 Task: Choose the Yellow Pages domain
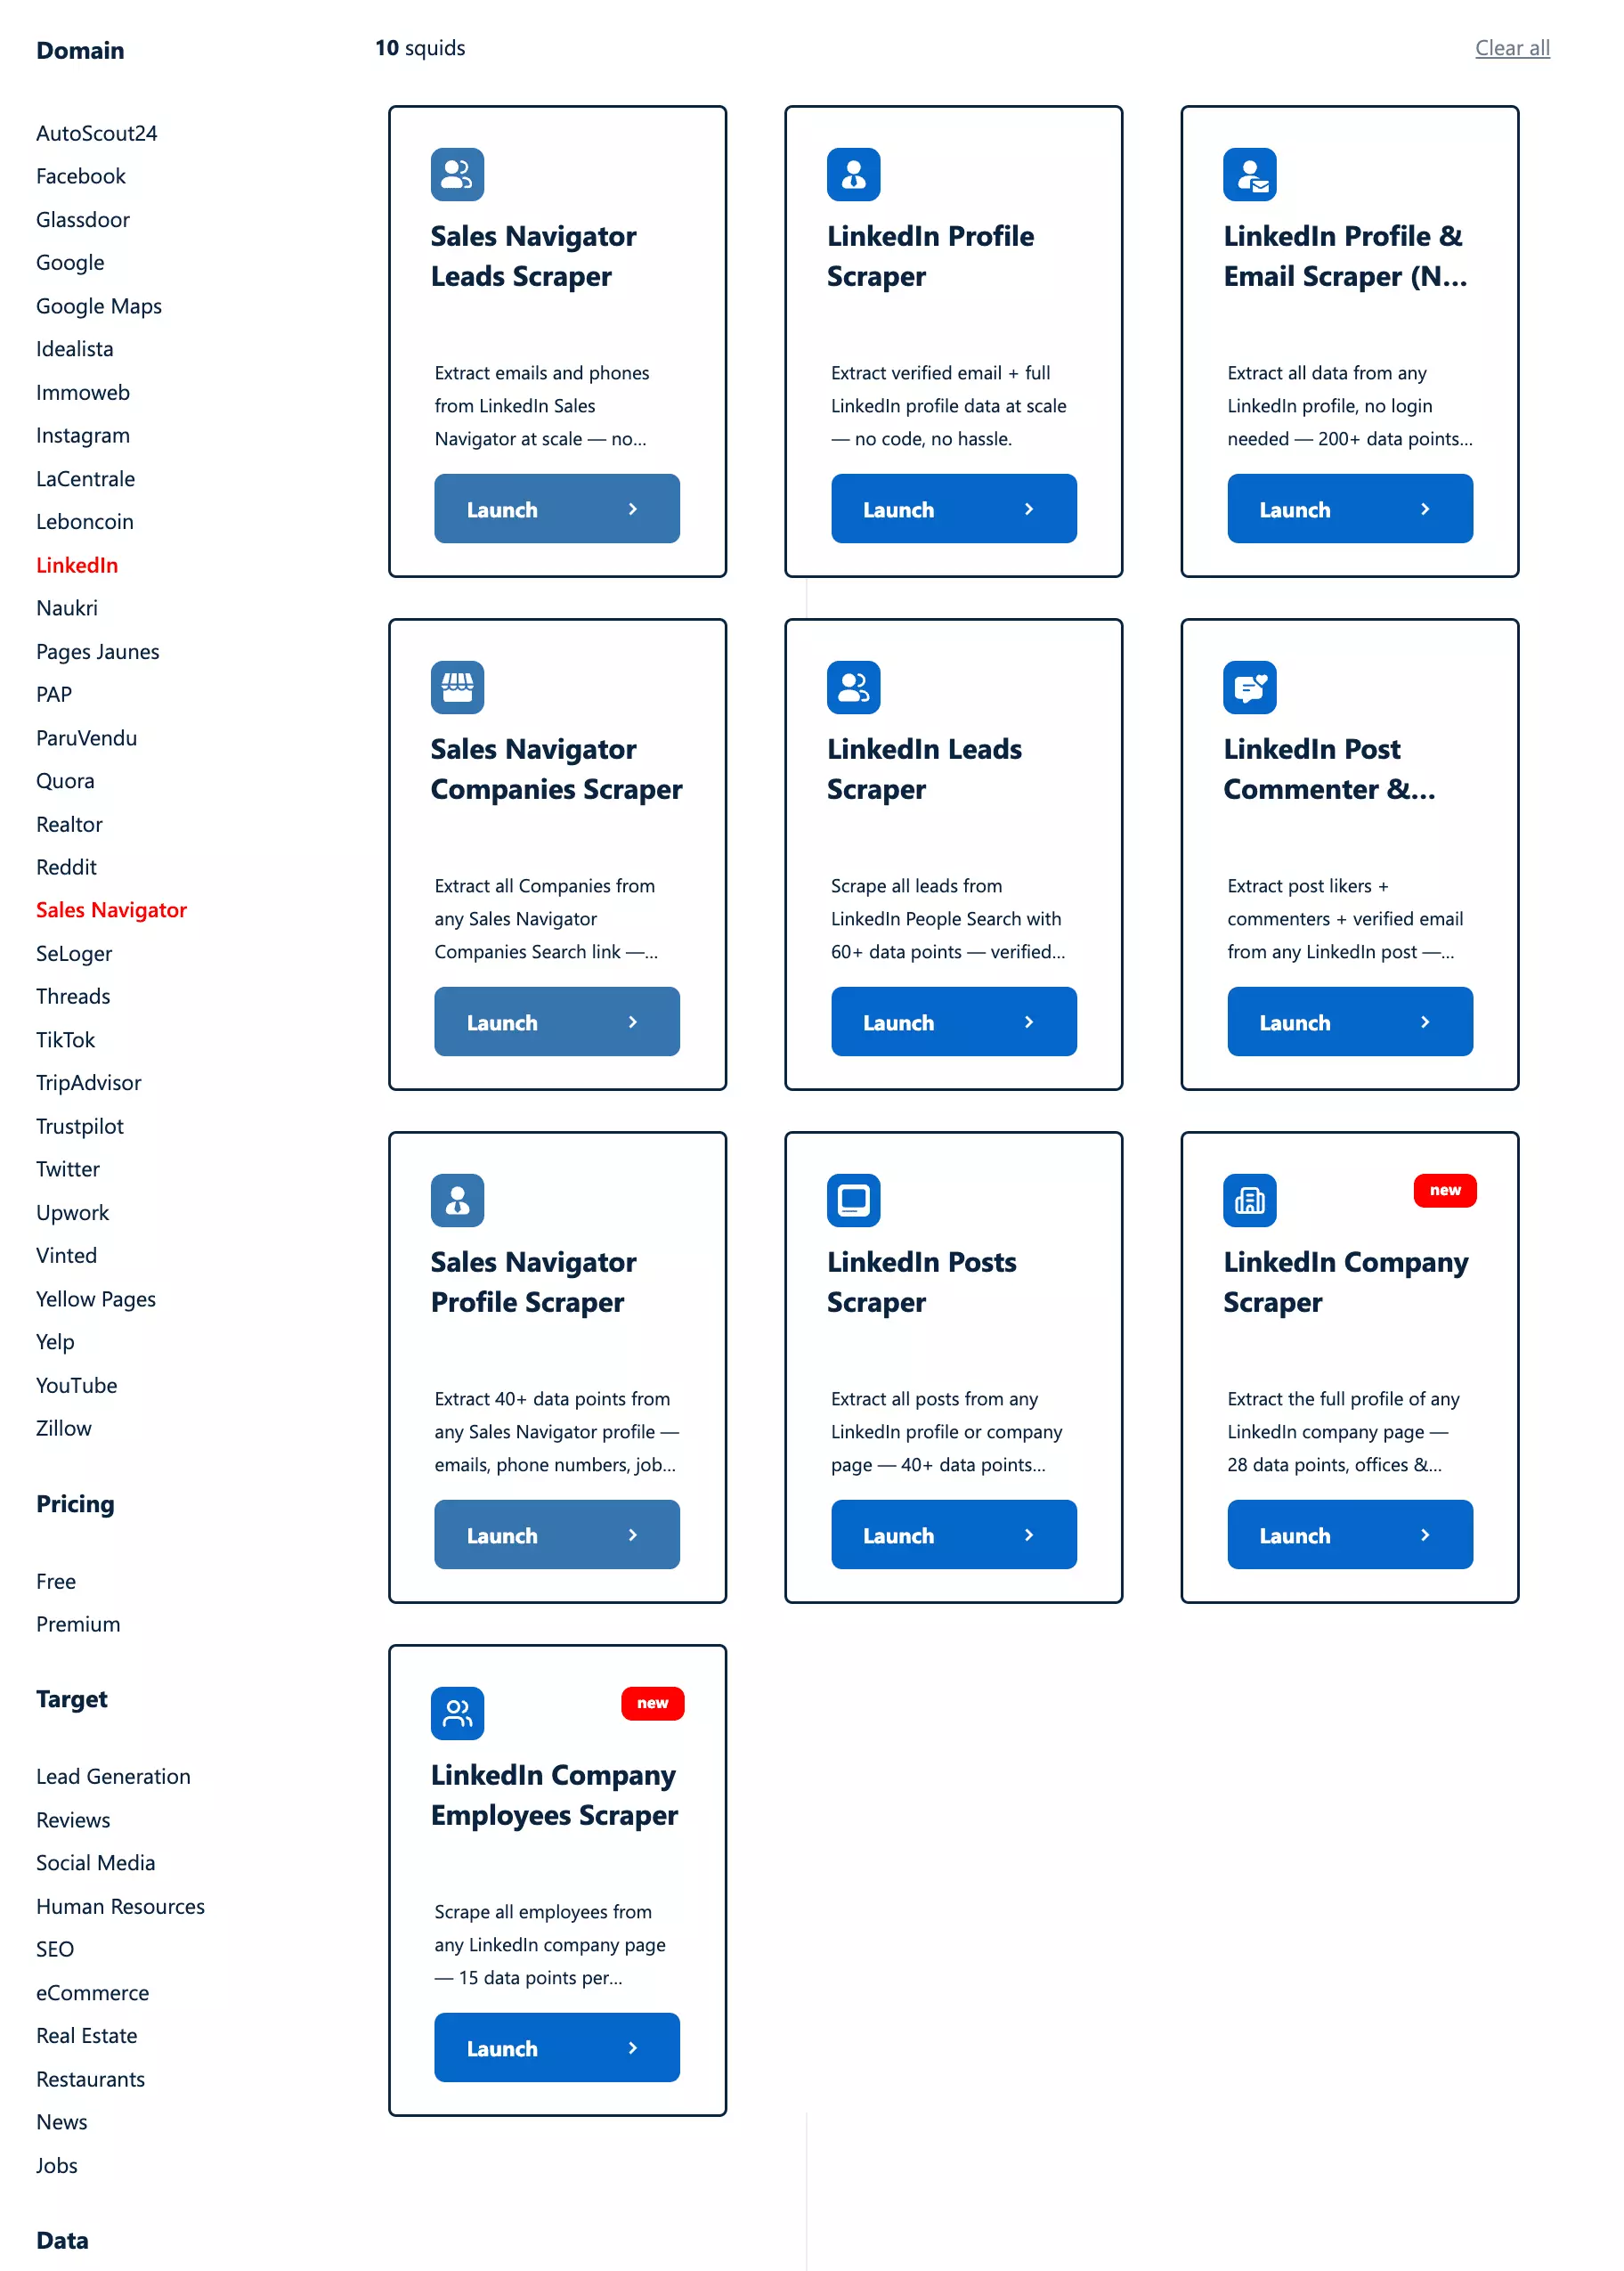coord(96,1299)
